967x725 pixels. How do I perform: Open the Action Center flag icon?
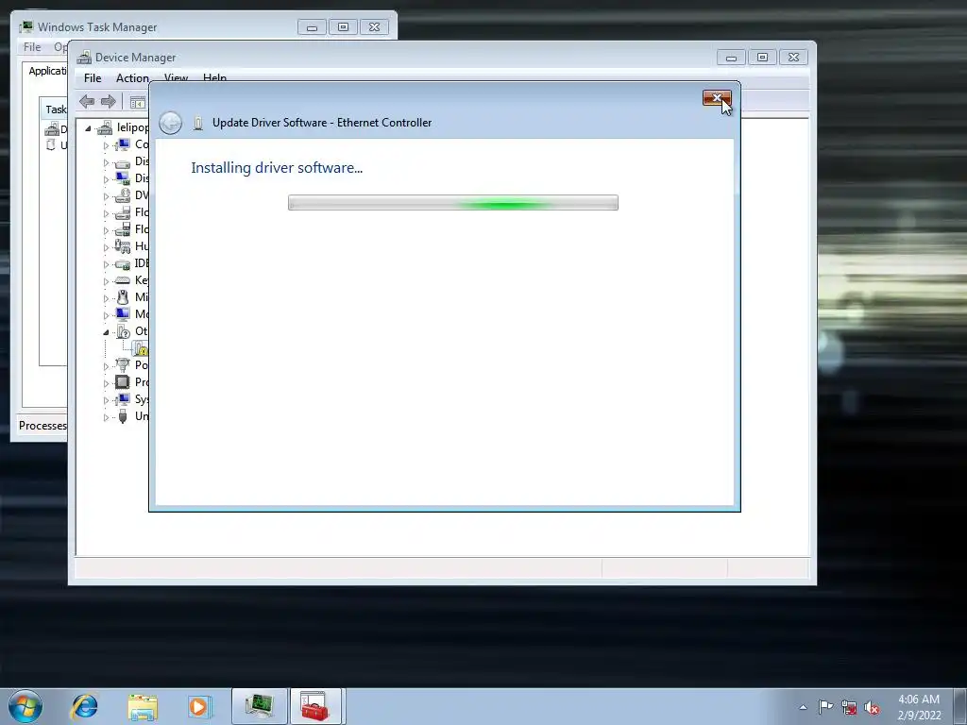(x=825, y=706)
